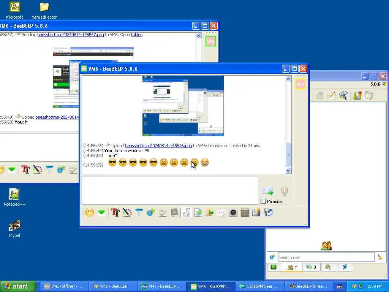Click the grey dictionary book icon
The width and height of the screenshot is (389, 292).
coord(174,213)
